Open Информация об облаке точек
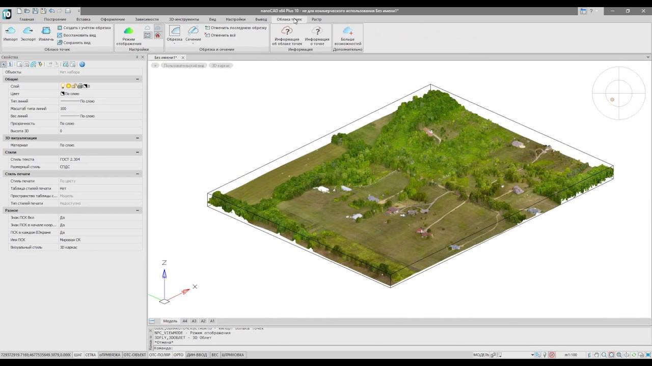The height and width of the screenshot is (366, 652). pyautogui.click(x=287, y=36)
